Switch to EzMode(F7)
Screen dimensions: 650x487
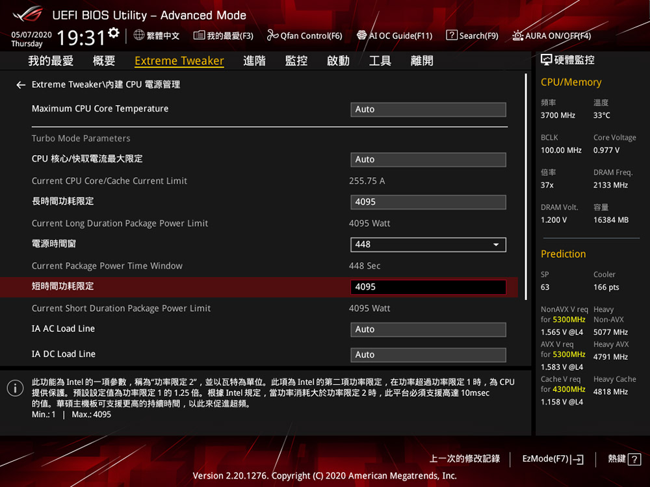pos(552,459)
